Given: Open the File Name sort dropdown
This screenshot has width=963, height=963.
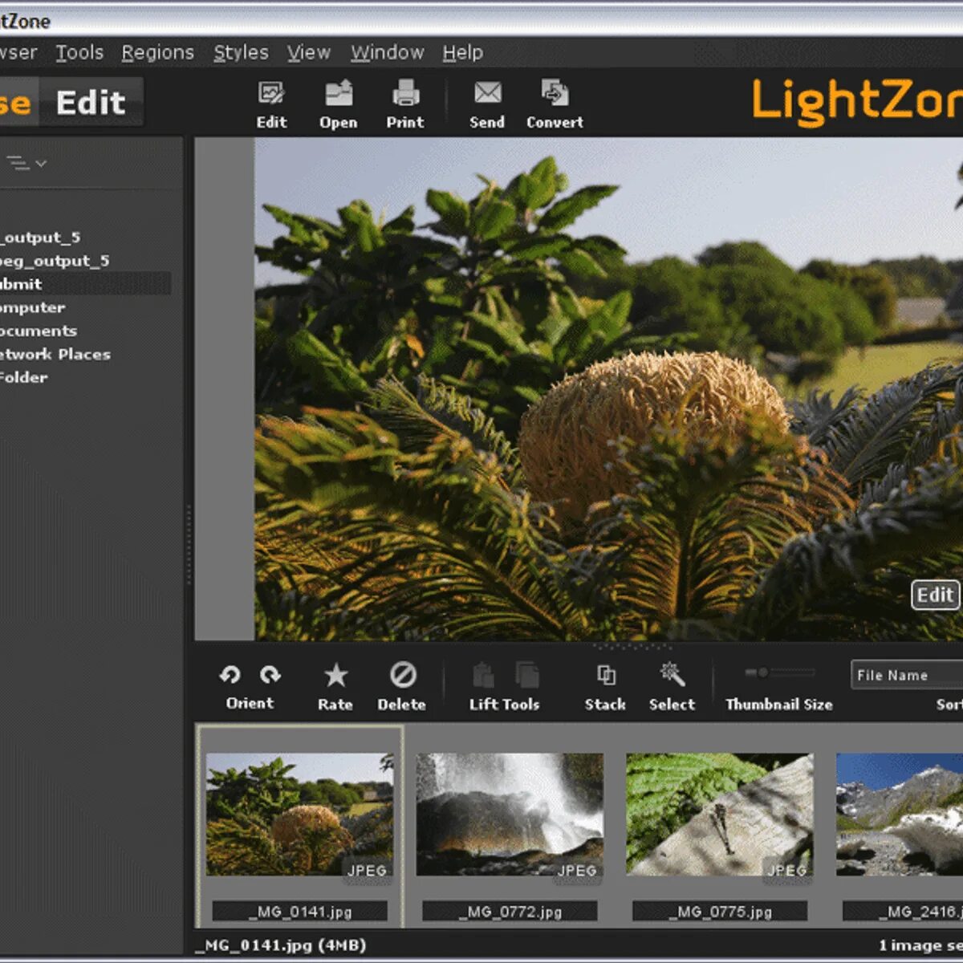Looking at the screenshot, I should point(907,675).
